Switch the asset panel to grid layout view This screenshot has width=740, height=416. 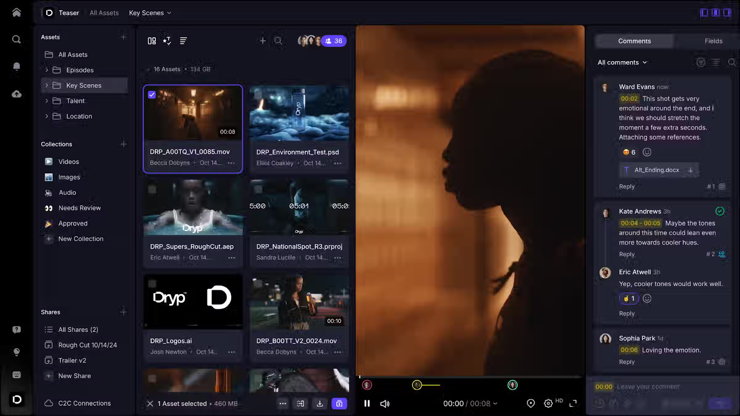tap(151, 41)
